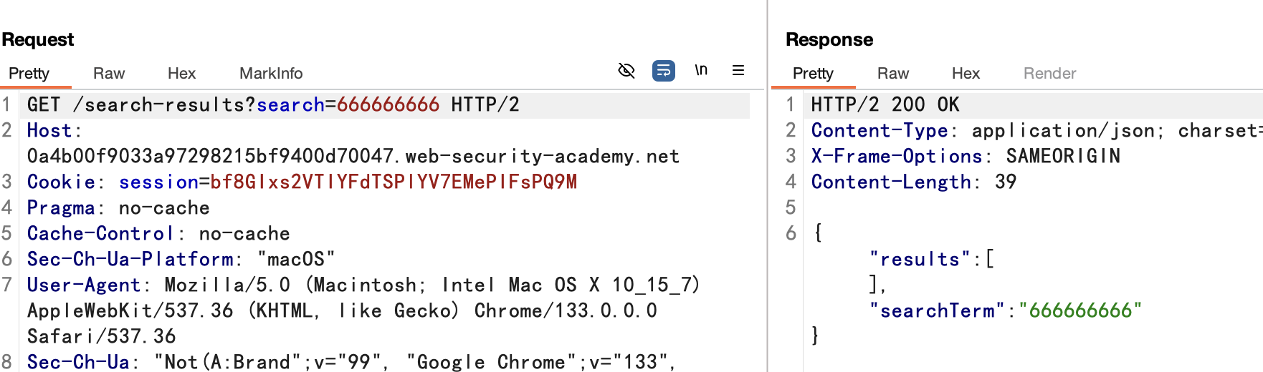
Task: Open the Response Hex tab
Action: coord(966,73)
